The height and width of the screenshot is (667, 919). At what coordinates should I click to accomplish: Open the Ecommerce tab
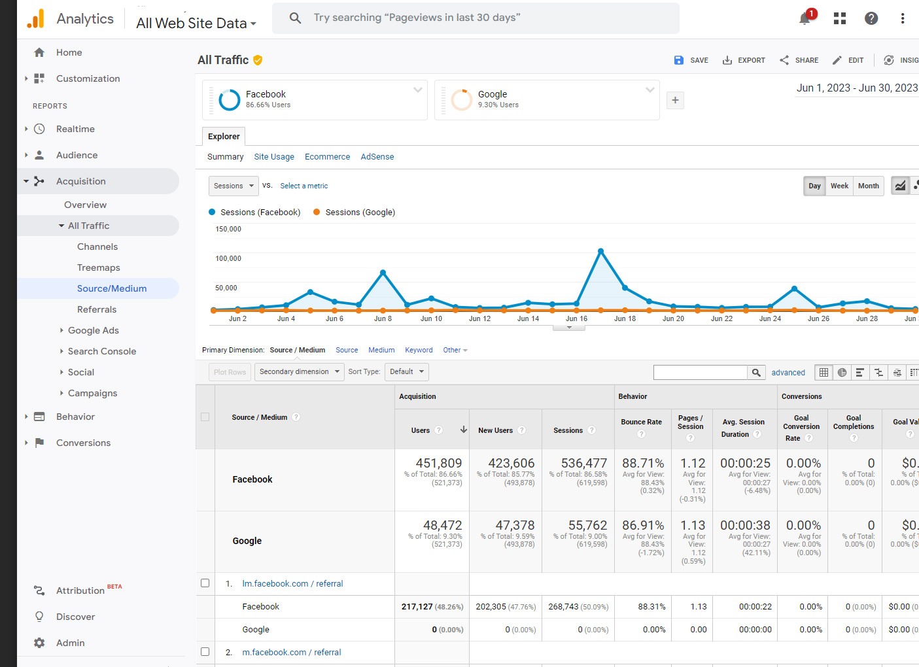[x=327, y=157]
